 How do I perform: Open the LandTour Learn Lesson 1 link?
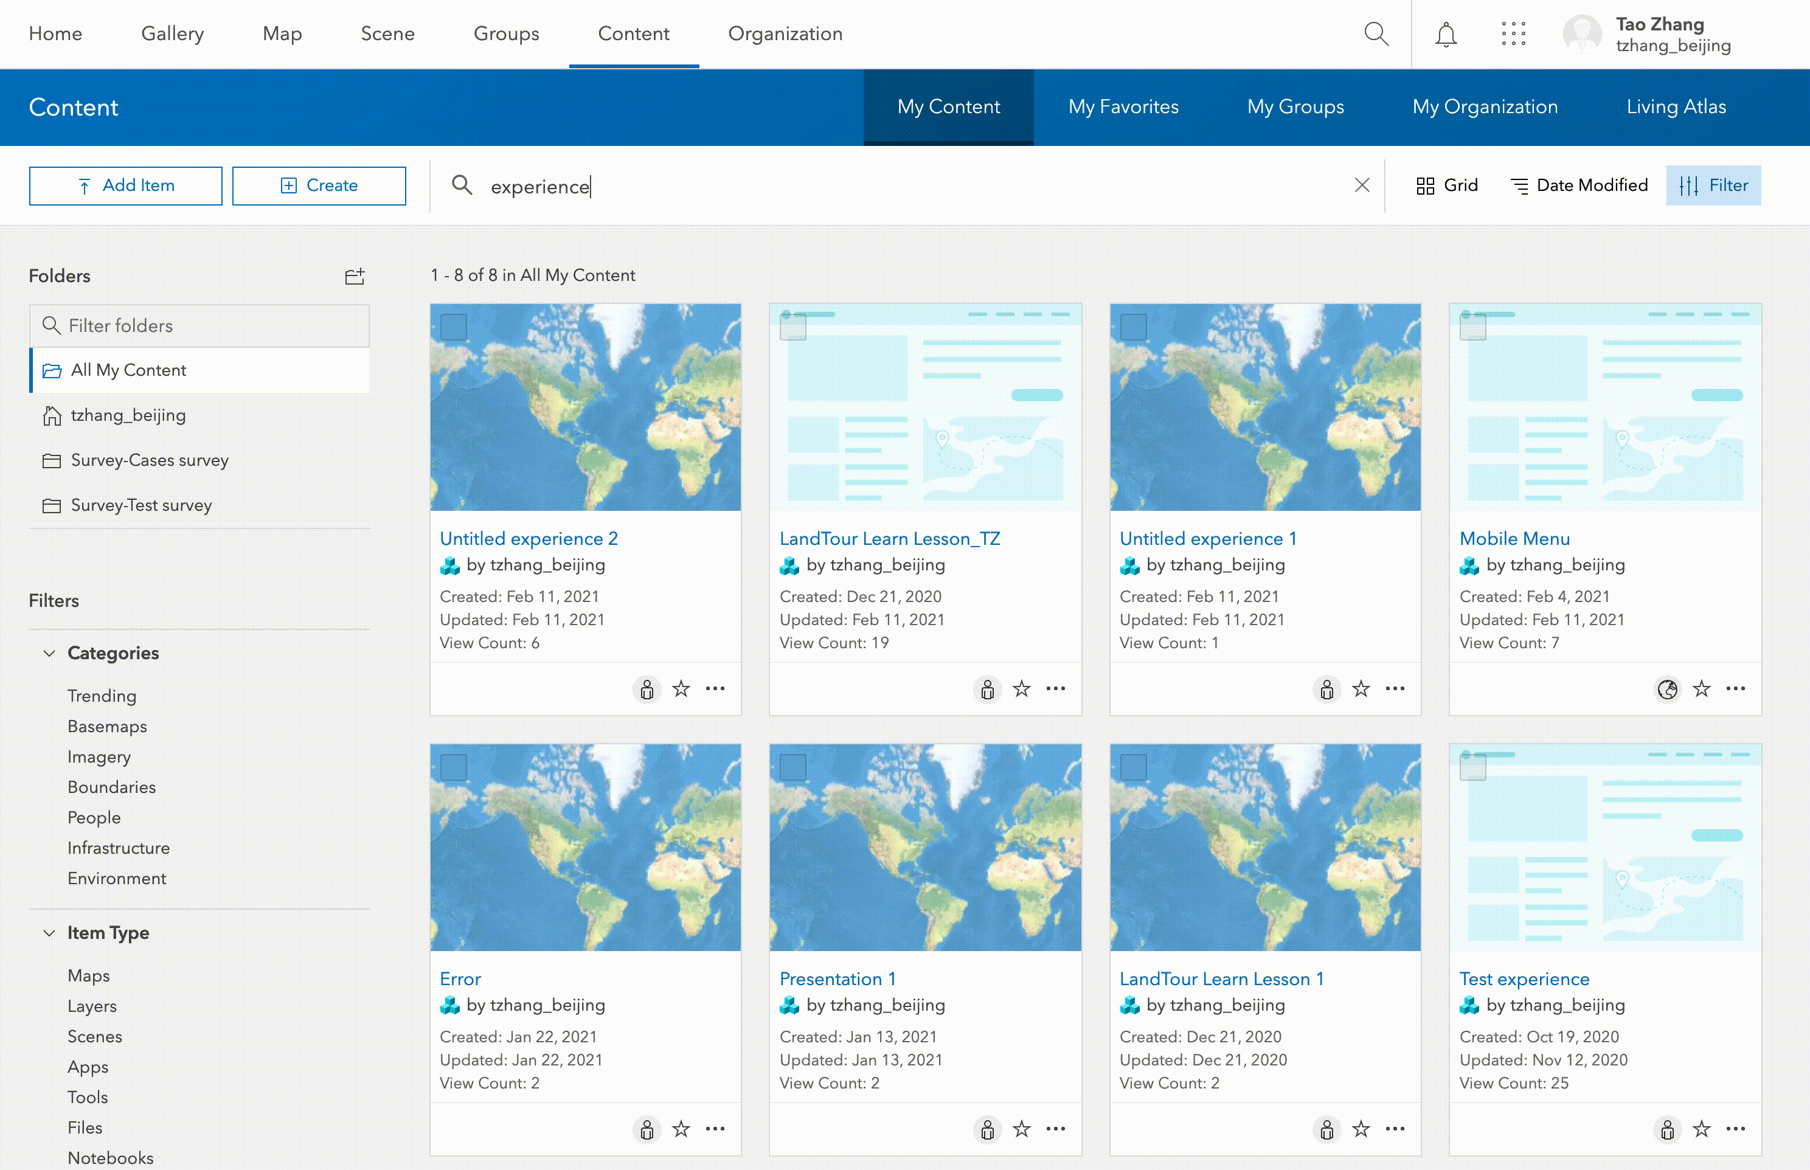pos(1221,978)
